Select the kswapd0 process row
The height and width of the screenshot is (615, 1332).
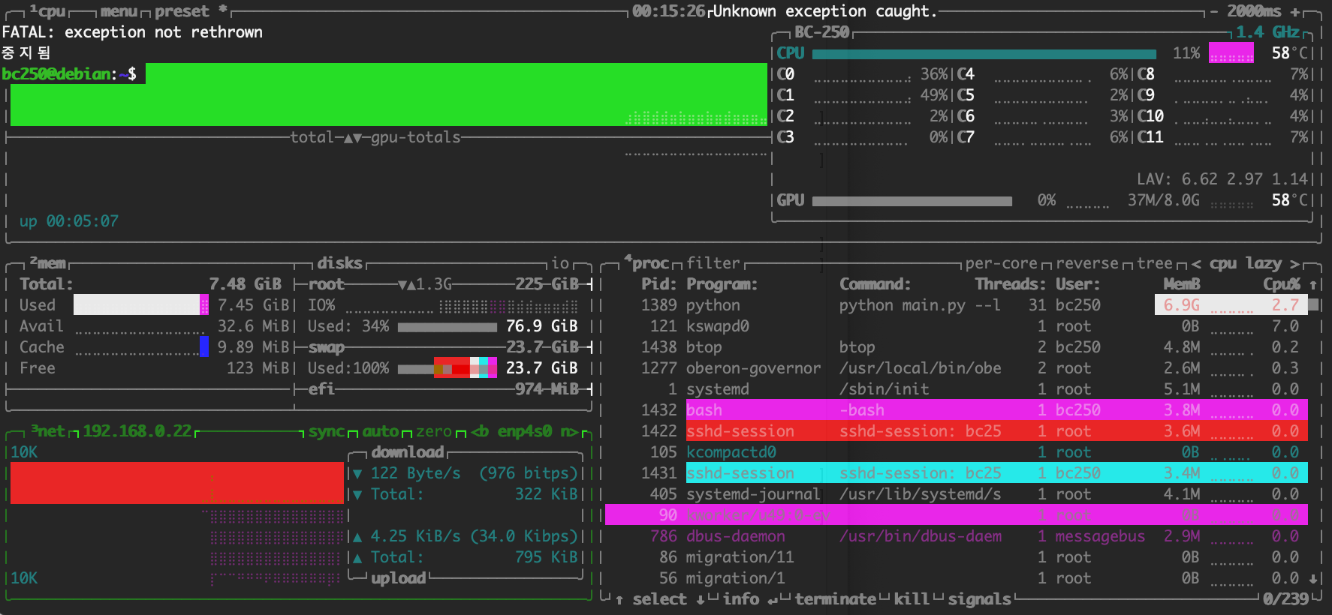pyautogui.click(x=957, y=326)
